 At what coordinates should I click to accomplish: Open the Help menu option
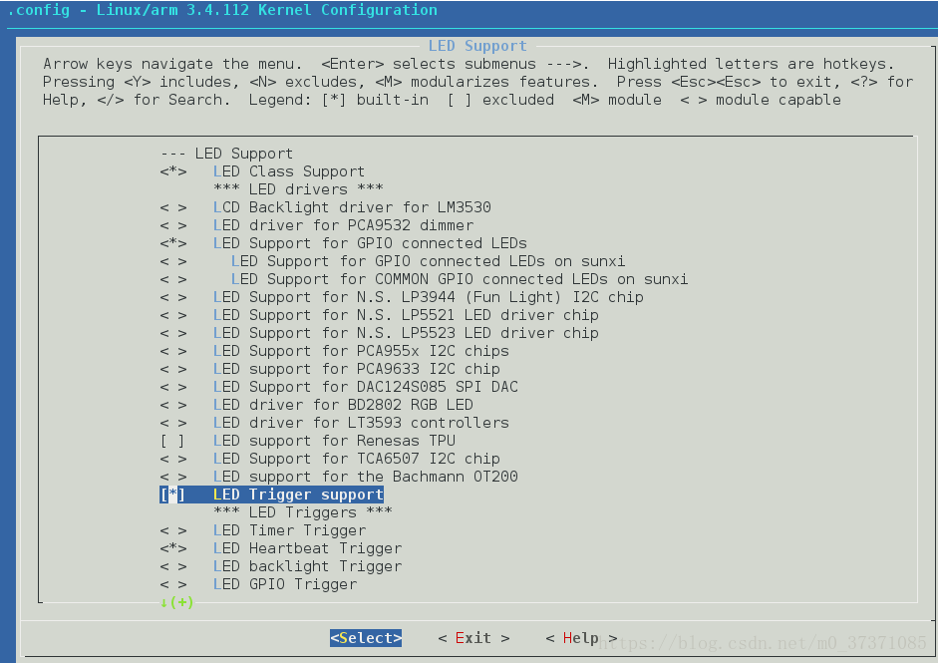pyautogui.click(x=580, y=638)
